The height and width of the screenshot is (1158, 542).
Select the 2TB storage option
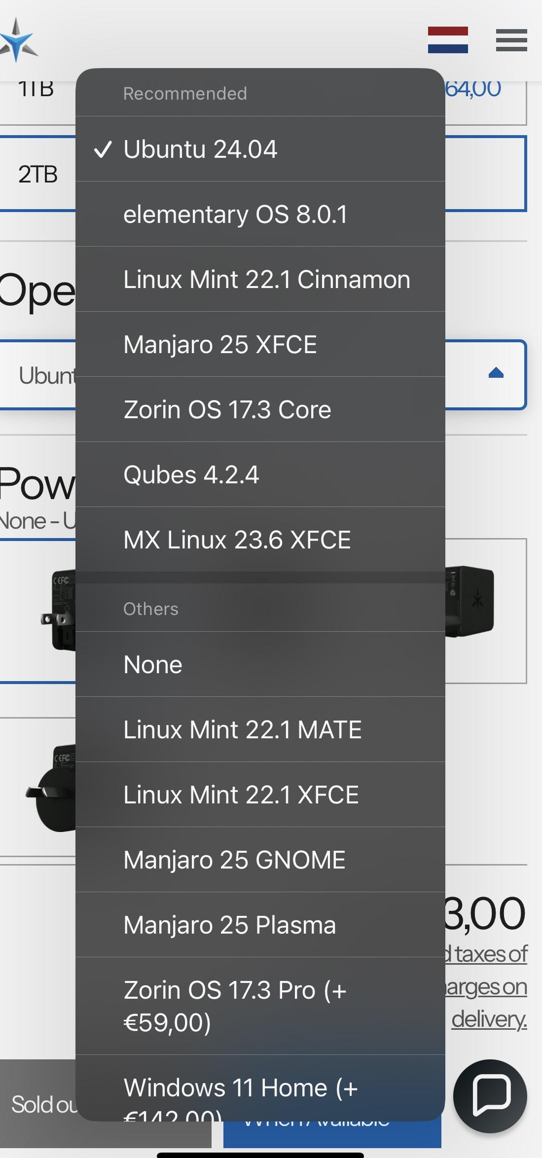coord(37,174)
